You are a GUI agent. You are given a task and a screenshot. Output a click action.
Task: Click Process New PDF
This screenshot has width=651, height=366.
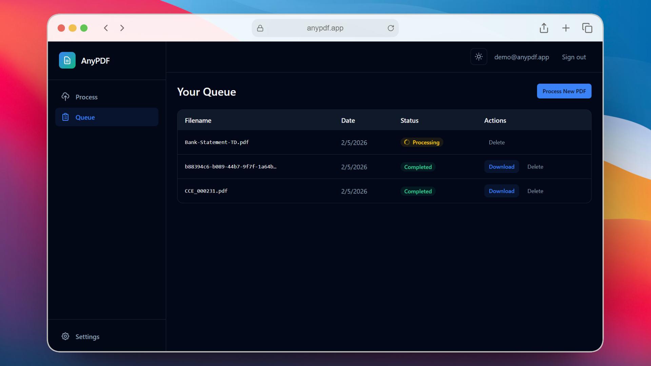pos(564,91)
